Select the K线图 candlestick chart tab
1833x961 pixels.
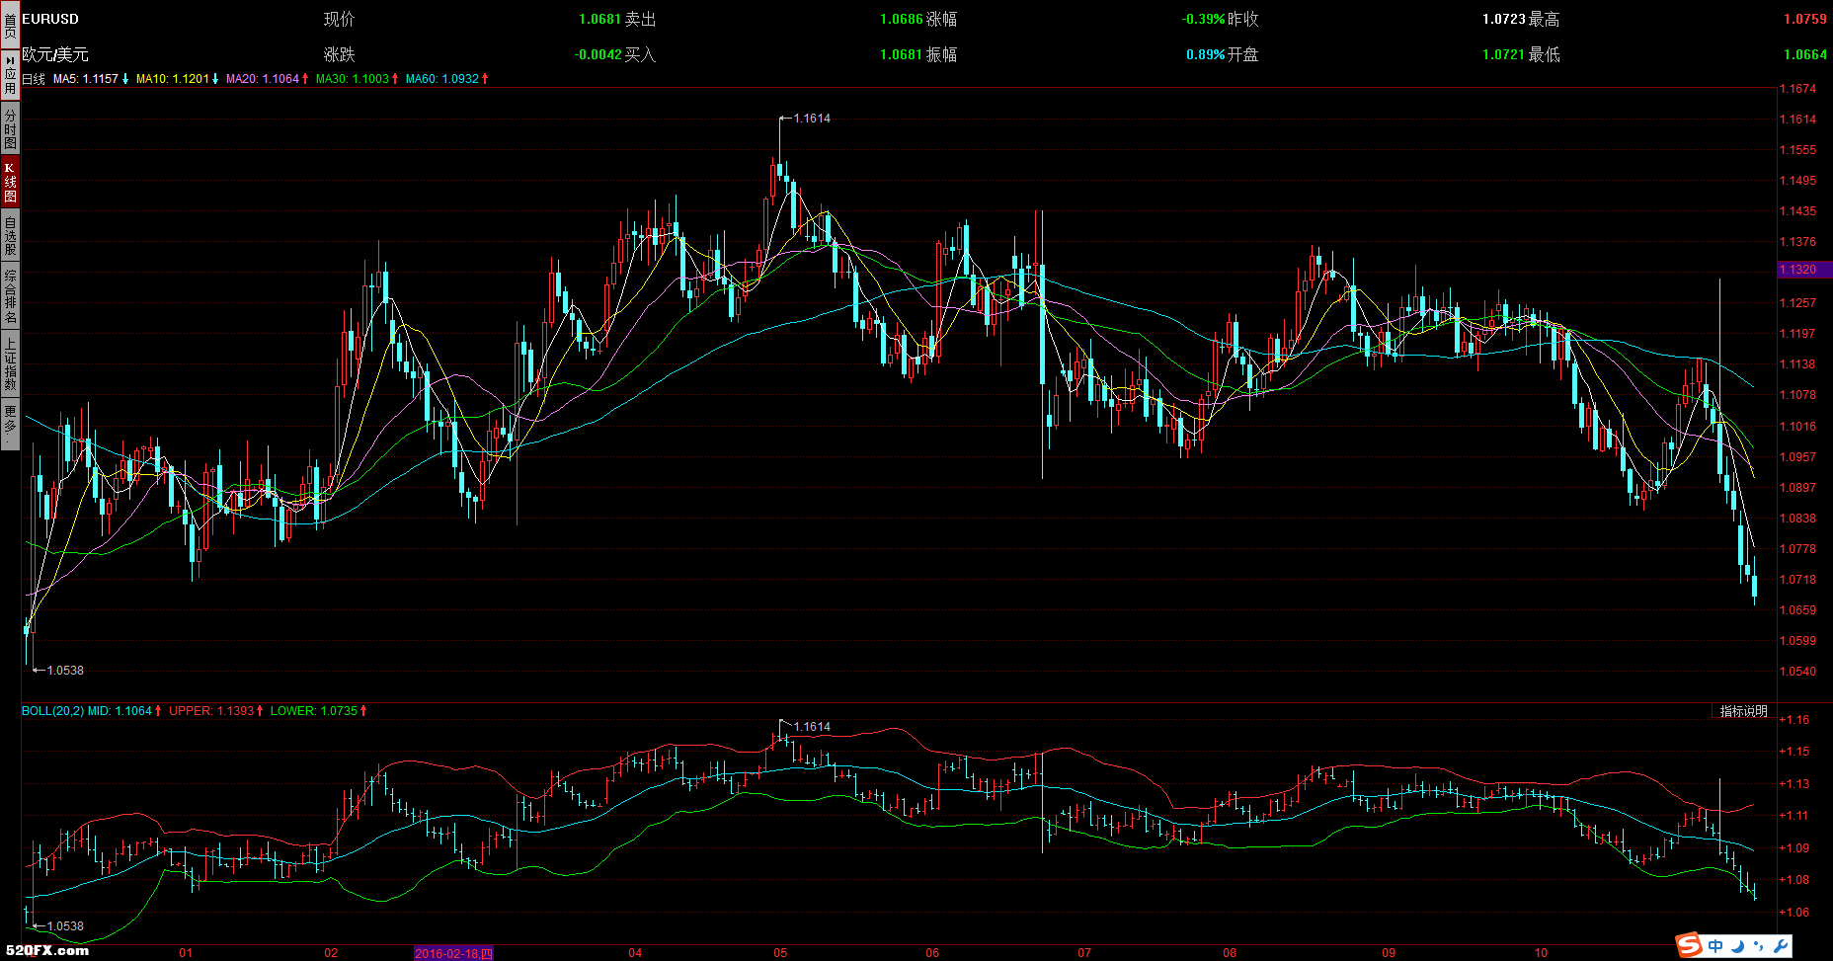pyautogui.click(x=10, y=182)
